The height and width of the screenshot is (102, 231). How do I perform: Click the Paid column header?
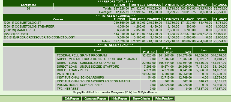pyautogui.click(x=201, y=50)
